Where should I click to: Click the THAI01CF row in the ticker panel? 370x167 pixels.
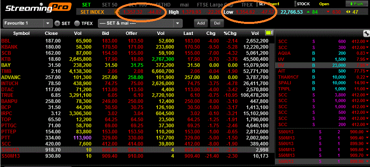pyautogui.click(x=322, y=77)
